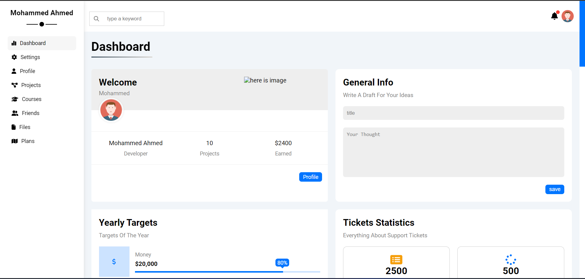
Task: Click 'Everything About Support Tickets' subtitle
Action: (385, 235)
